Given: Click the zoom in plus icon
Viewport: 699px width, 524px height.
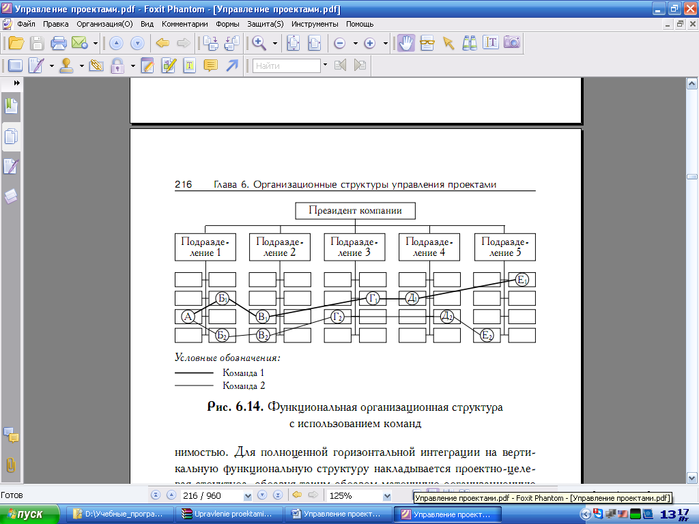Looking at the screenshot, I should point(369,43).
